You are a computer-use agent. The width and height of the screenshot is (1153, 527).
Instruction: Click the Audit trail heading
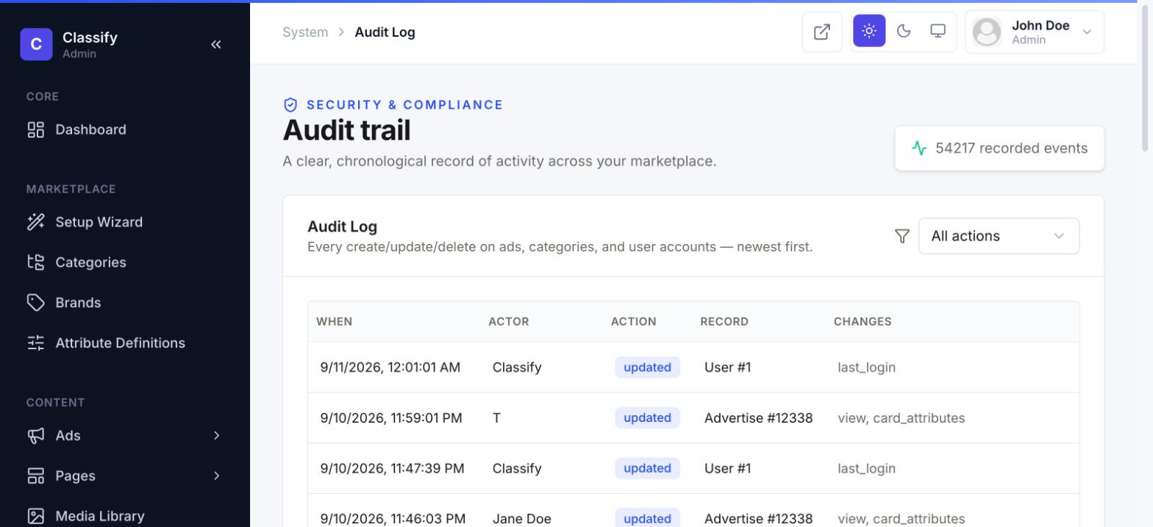pos(346,131)
